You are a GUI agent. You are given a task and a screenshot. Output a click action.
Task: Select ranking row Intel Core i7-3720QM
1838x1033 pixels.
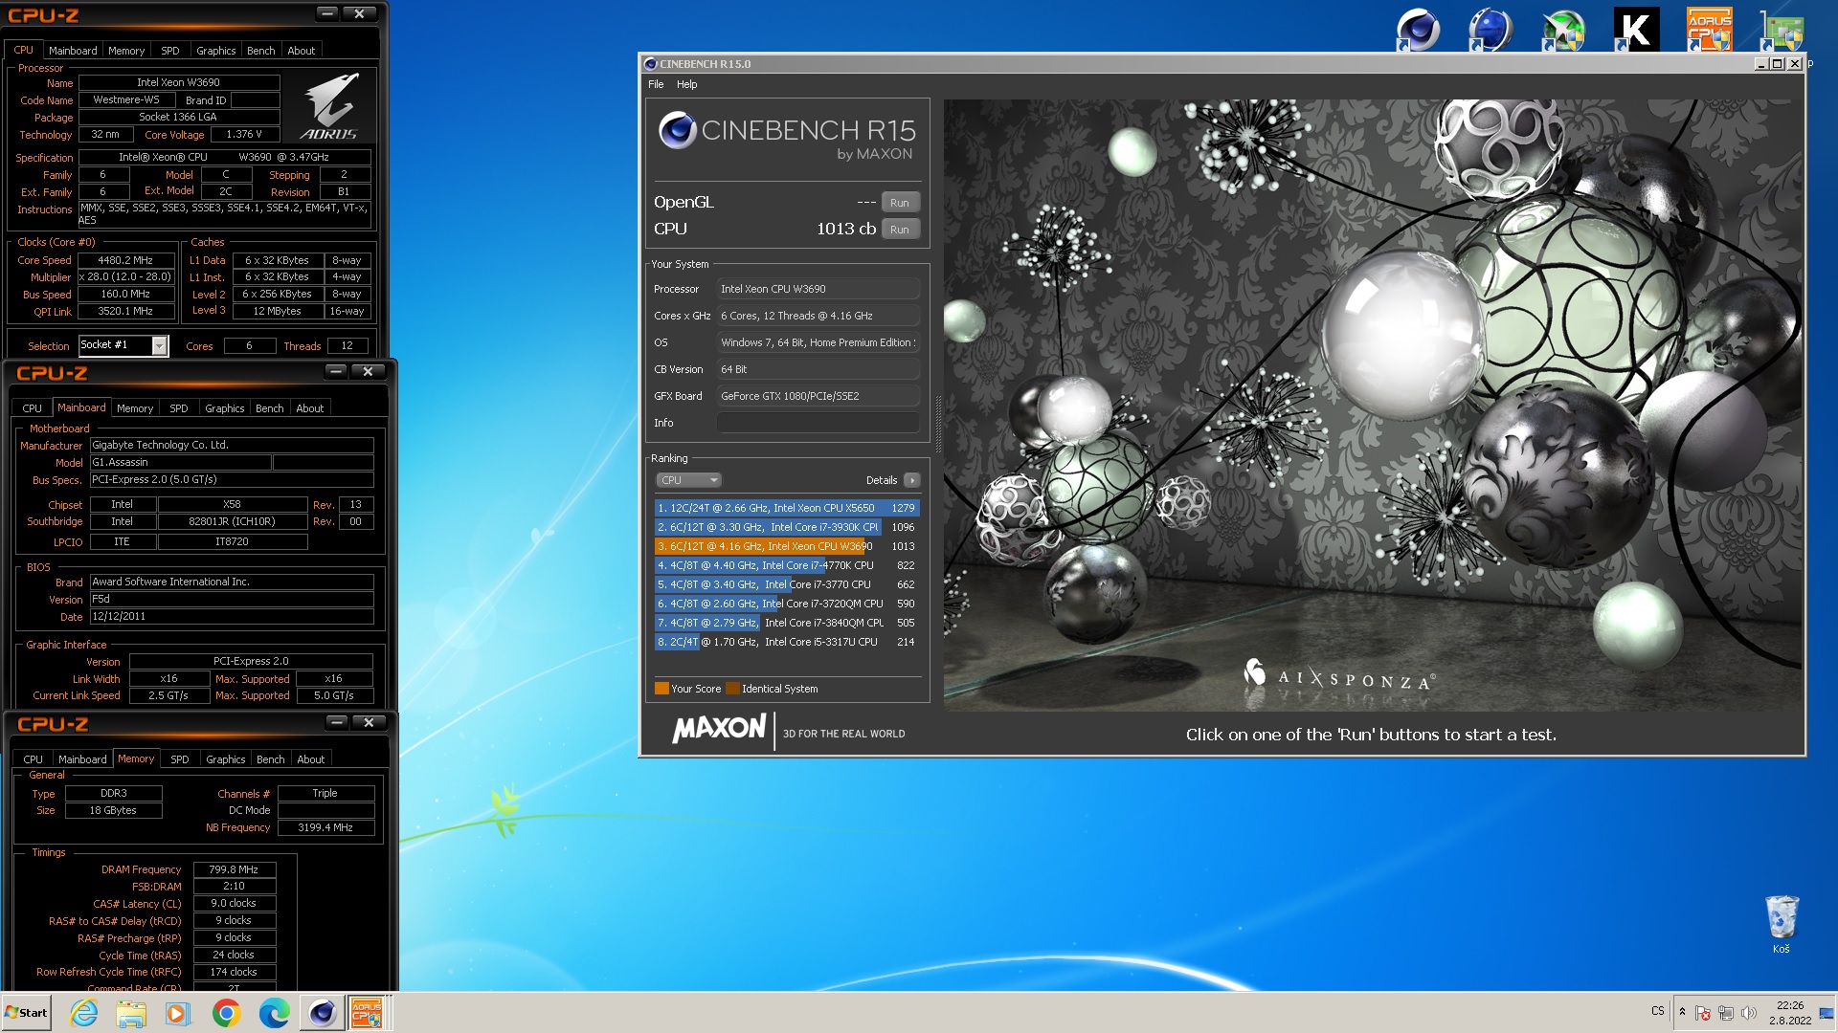[787, 604]
